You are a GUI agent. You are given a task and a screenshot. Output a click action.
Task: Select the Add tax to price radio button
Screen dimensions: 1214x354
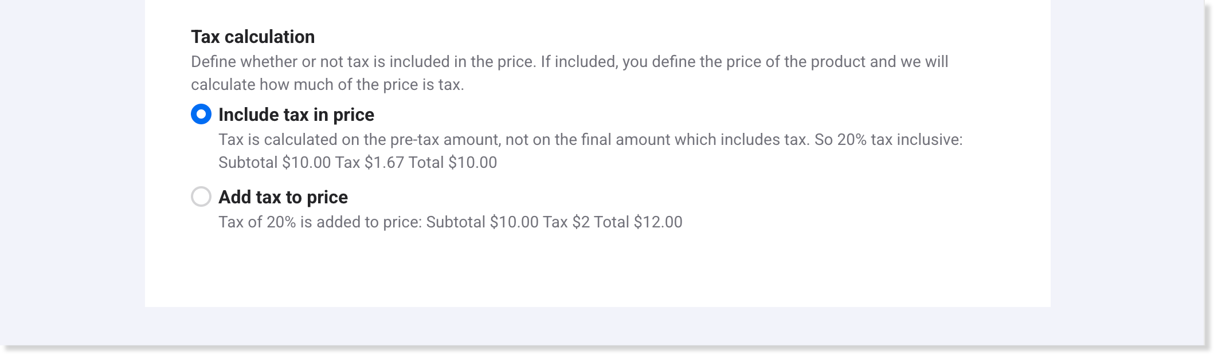[x=201, y=197]
